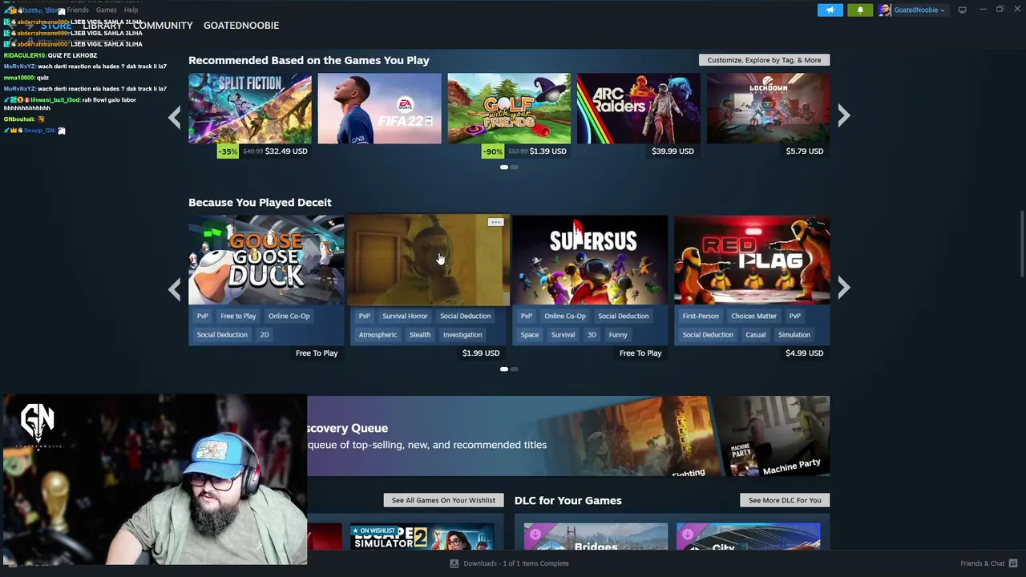The width and height of the screenshot is (1026, 577).
Task: Click the Survival Horror tag
Action: pos(405,316)
